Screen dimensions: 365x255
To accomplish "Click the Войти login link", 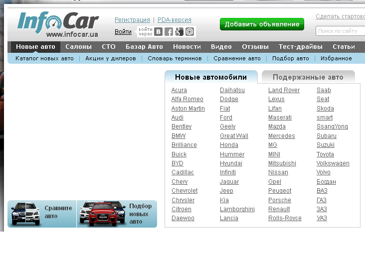I will [123, 31].
